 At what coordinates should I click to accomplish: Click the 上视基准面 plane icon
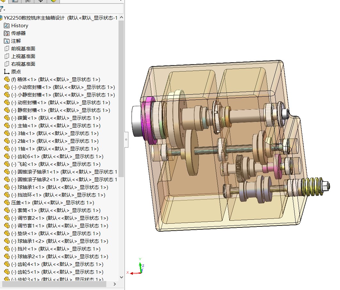[7, 56]
